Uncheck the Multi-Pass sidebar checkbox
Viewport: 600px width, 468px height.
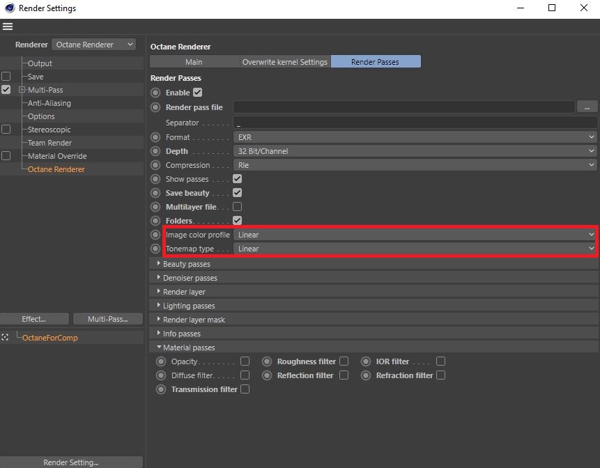tap(6, 90)
